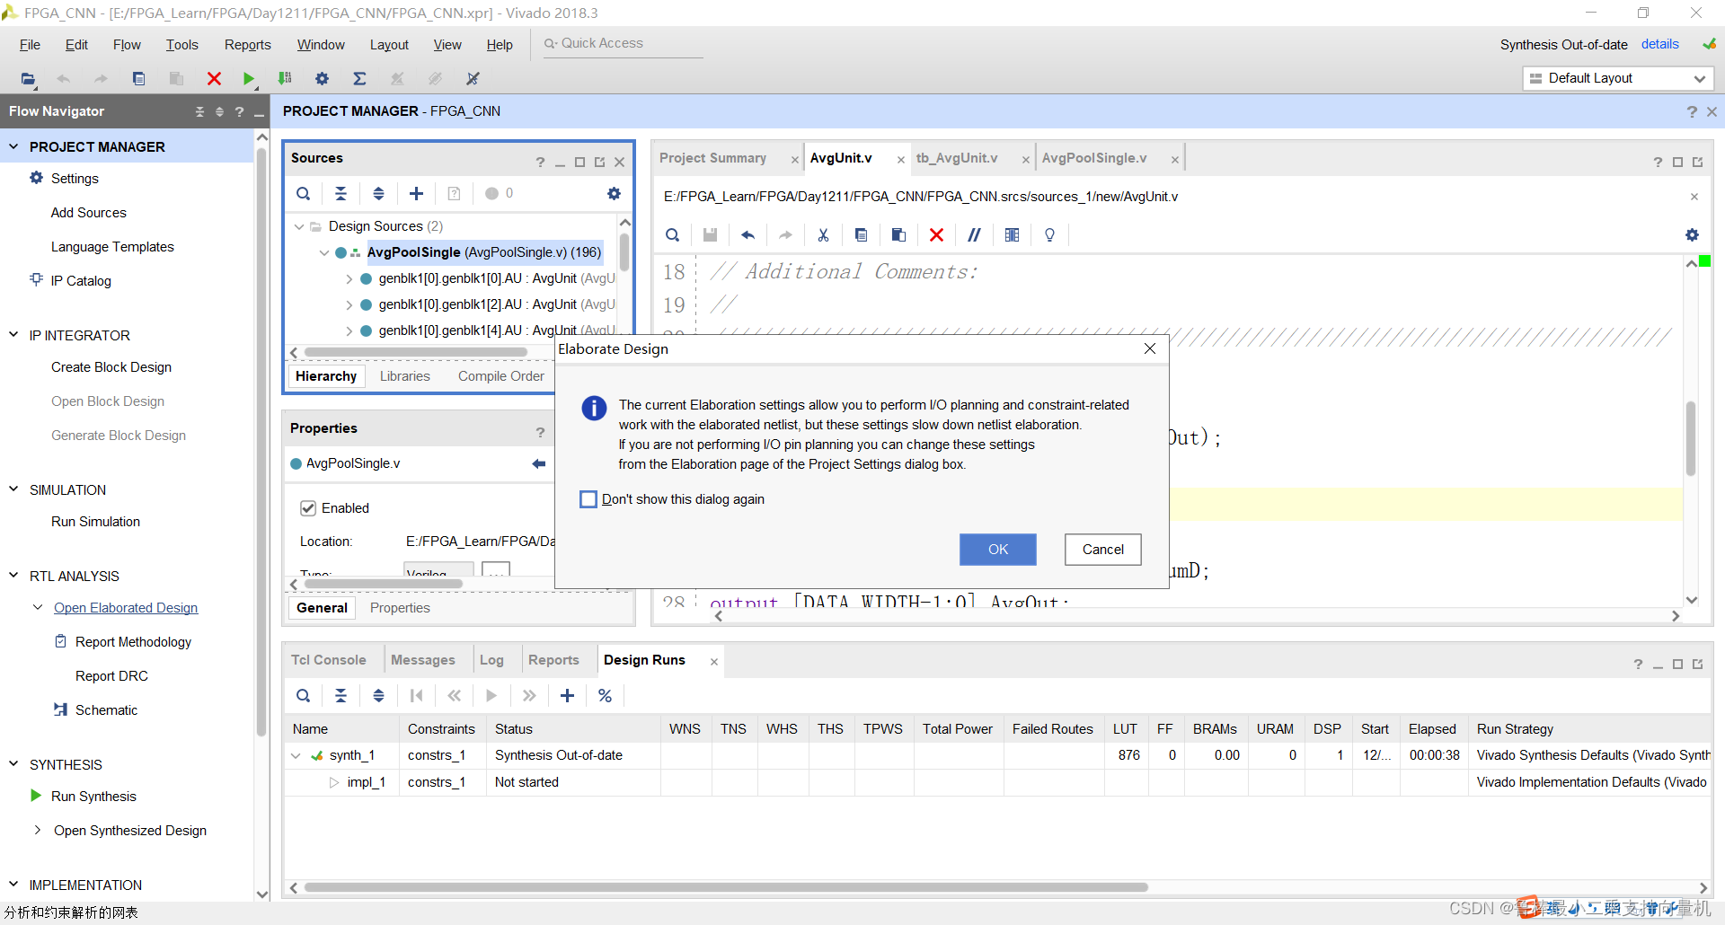Viewport: 1725px width, 925px height.
Task: Toggle the Enabled checkbox in Properties
Action: (308, 508)
